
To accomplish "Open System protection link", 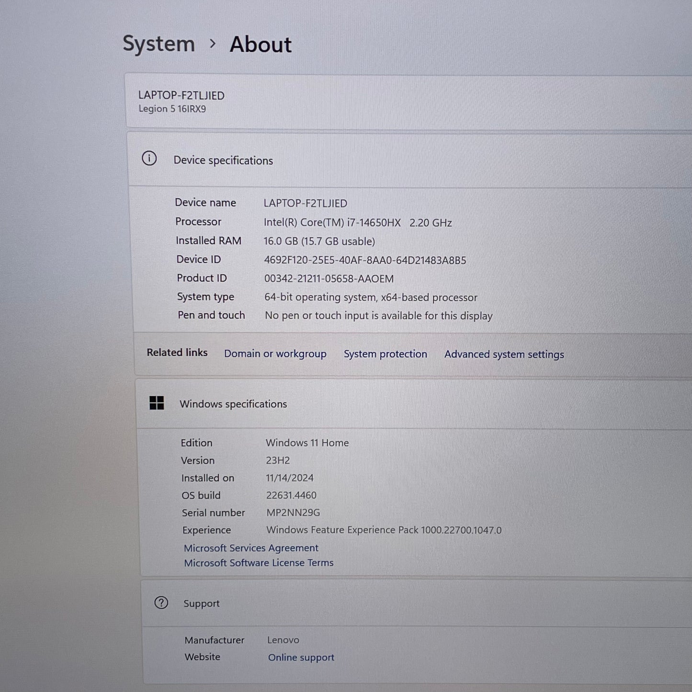I will tap(386, 354).
